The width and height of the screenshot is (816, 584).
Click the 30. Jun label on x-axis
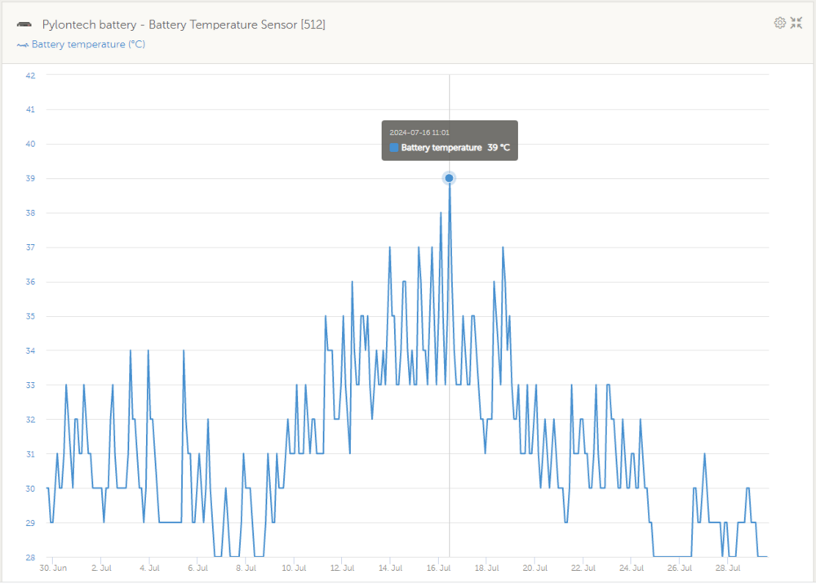click(x=55, y=567)
